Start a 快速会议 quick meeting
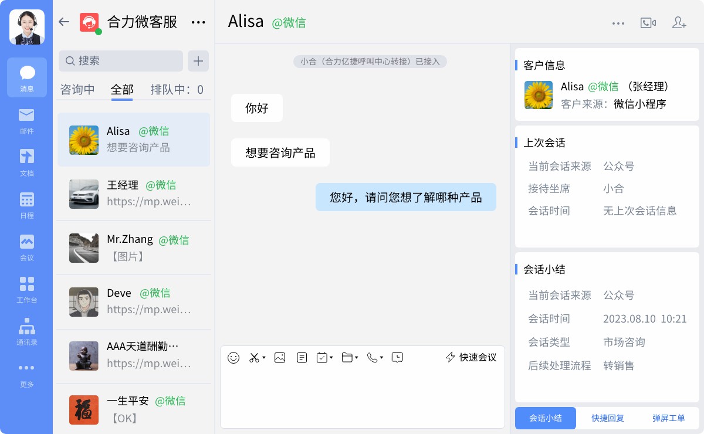704x434 pixels. 471,357
